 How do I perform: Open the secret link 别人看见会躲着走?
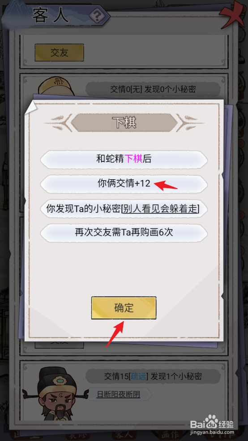[160, 209]
